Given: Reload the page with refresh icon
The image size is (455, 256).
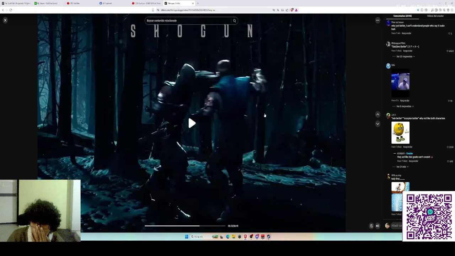Looking at the screenshot, I should click(11, 10).
